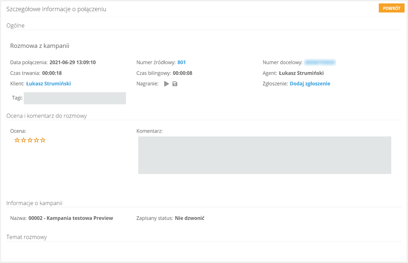Click the Ocena i komentarz do rozmowy heading
Image resolution: width=408 pixels, height=263 pixels.
[x=46, y=116]
